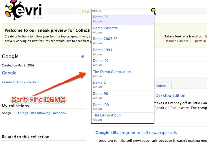This screenshot has height=142, width=207.
Task: Open the Obama's Cabinet collection link
Action: point(176,41)
